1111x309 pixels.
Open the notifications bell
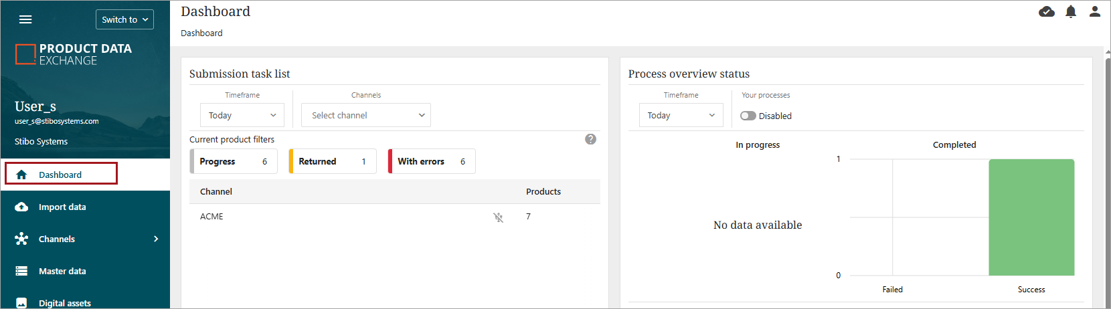pos(1071,11)
